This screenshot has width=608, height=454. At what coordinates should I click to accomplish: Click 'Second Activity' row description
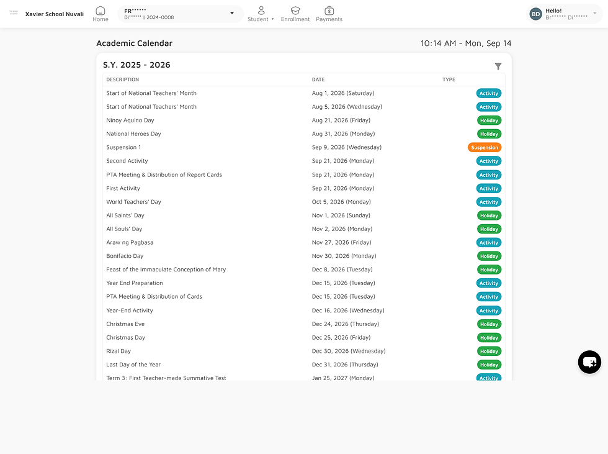point(127,161)
